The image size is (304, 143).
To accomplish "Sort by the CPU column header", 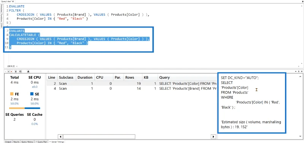I will click(104, 78).
